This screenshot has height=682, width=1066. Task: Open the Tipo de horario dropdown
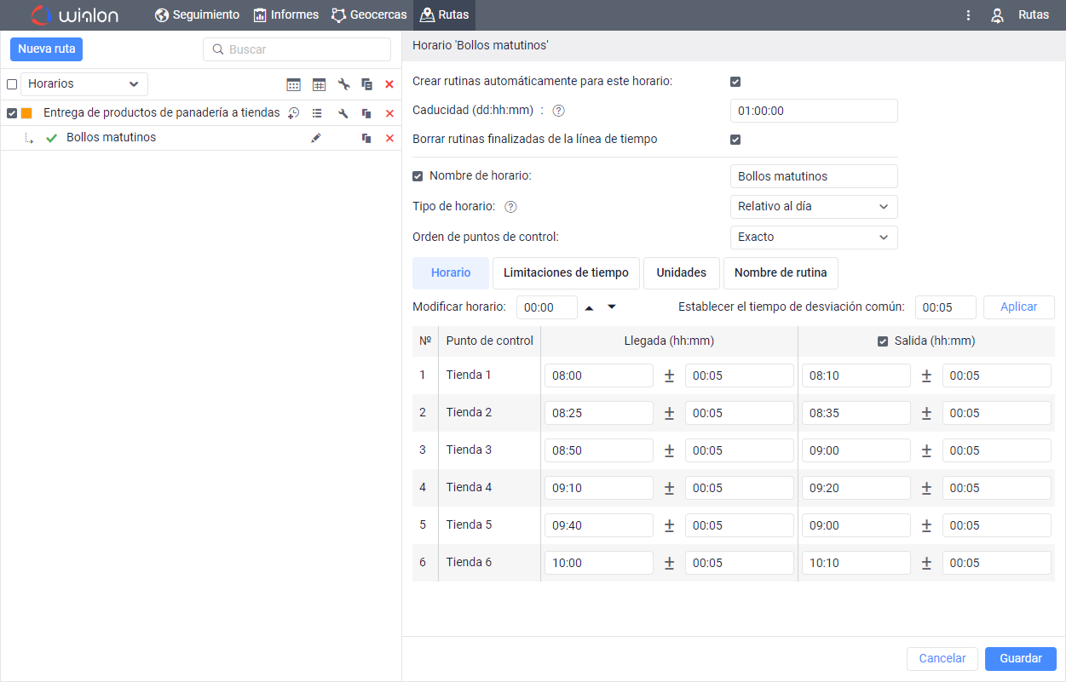[x=813, y=207]
